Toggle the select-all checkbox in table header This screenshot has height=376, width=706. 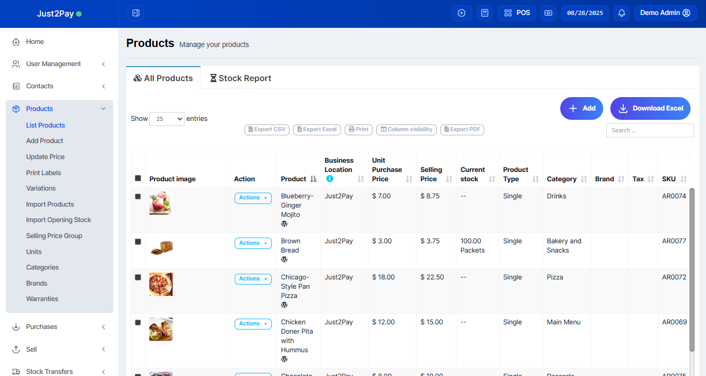[x=138, y=178]
